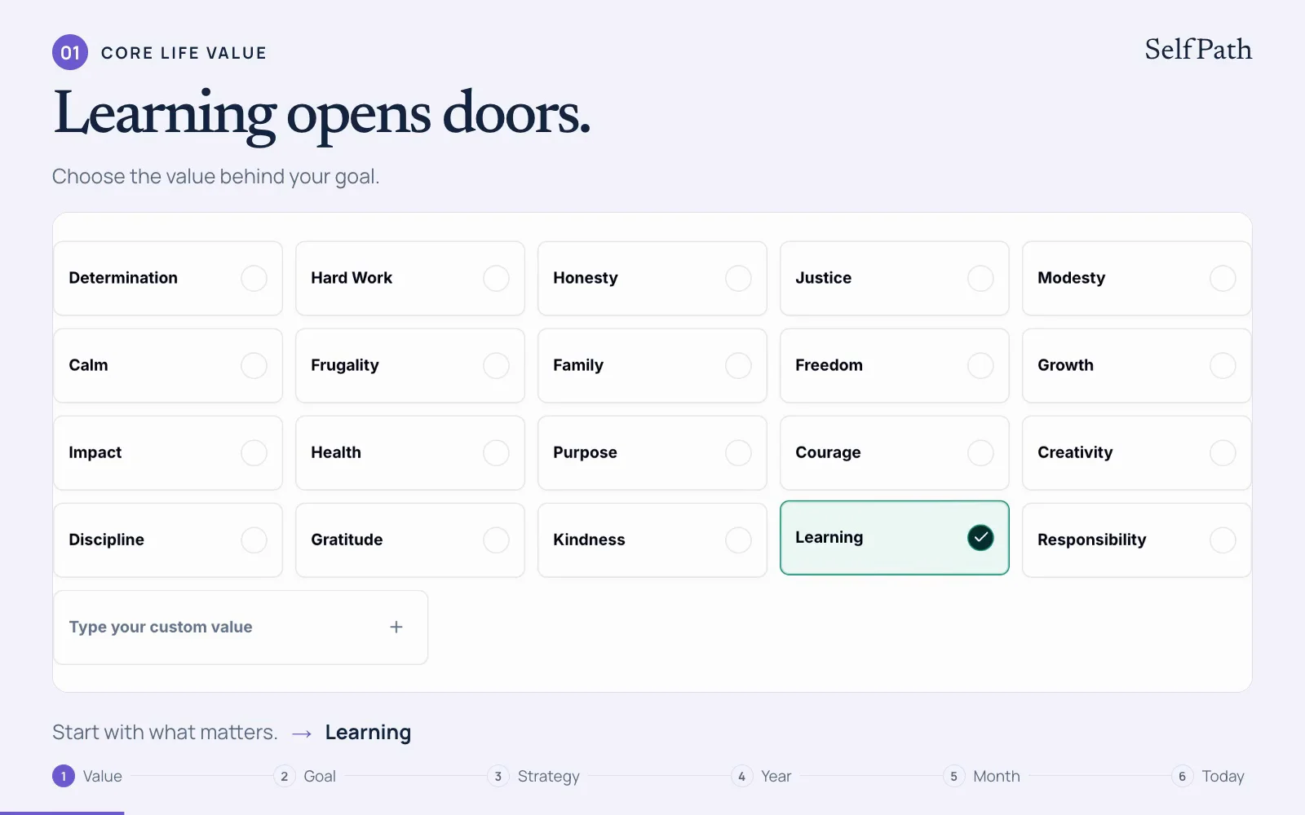Image resolution: width=1305 pixels, height=815 pixels.
Task: Jump to step 6 Today
Action: click(1209, 776)
